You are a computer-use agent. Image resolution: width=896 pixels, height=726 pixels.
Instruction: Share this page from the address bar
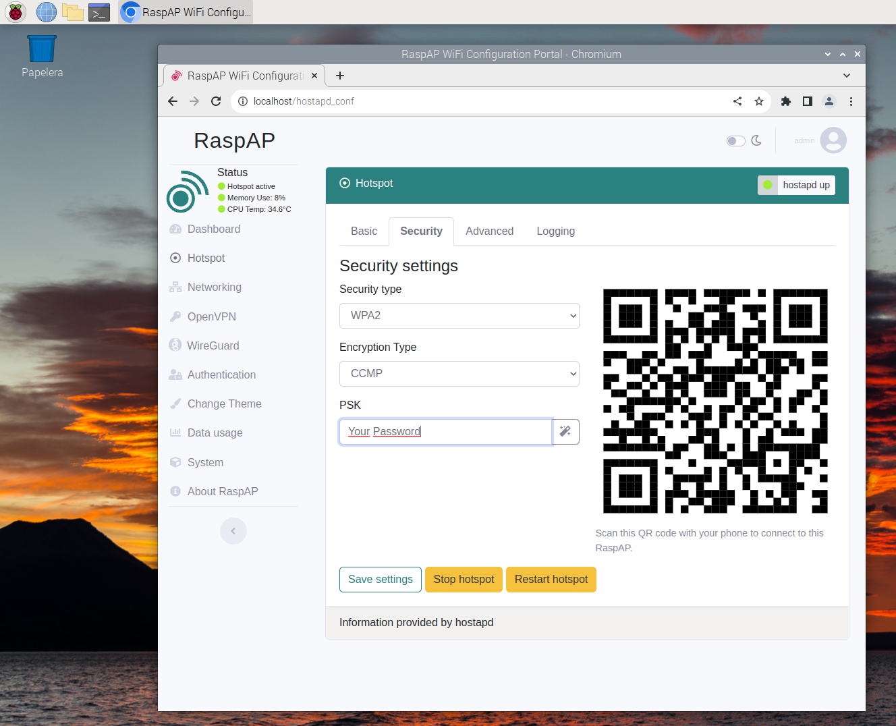737,101
